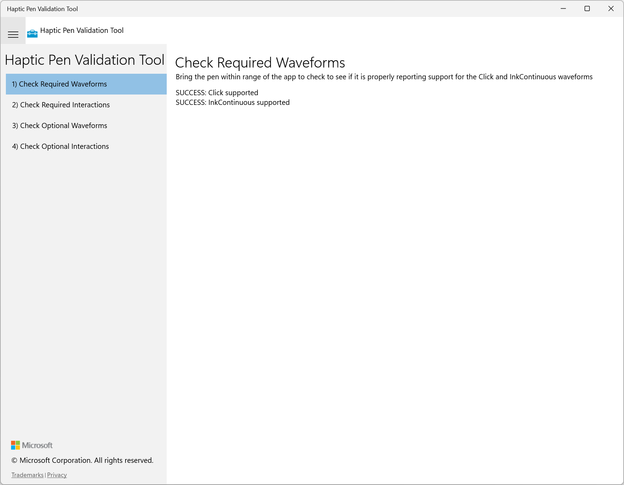Click 'SUCCESS: InkContinuous supported' result text

tap(233, 102)
